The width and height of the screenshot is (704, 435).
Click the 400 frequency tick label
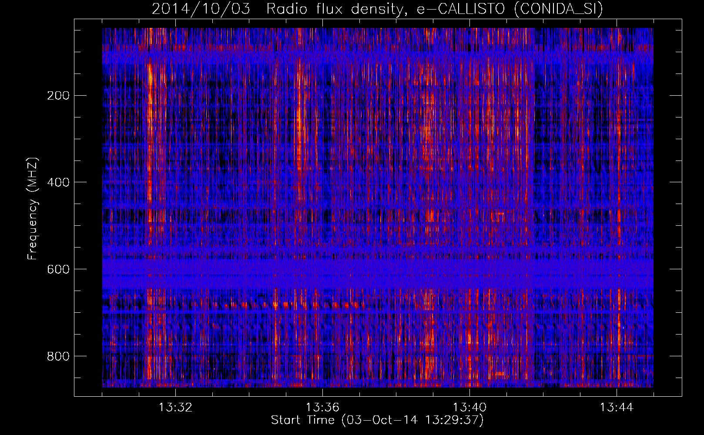pyautogui.click(x=58, y=182)
